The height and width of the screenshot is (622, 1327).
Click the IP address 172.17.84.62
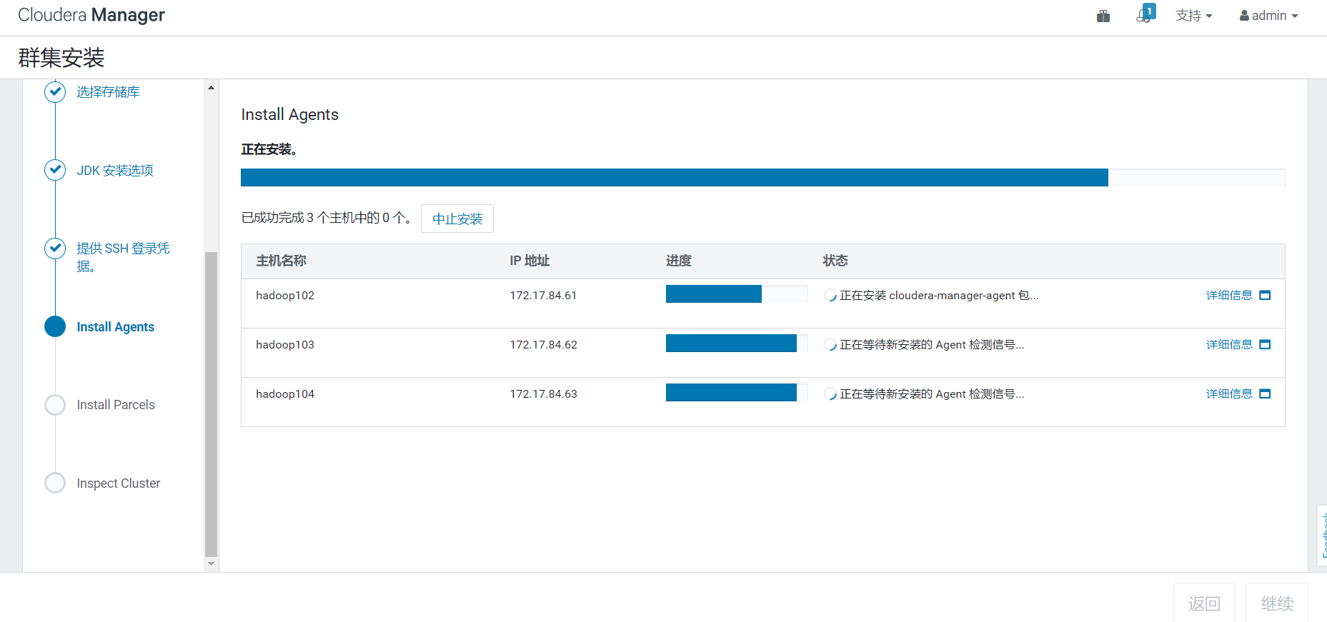pos(543,345)
